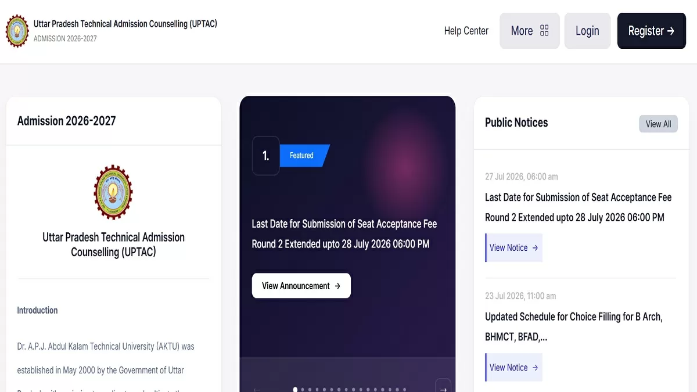Jump to the last carousel slide dot

click(404, 390)
